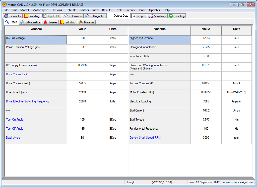257x187 pixels.
Task: Select the Aligned Inductance cell
Action: click(160, 40)
